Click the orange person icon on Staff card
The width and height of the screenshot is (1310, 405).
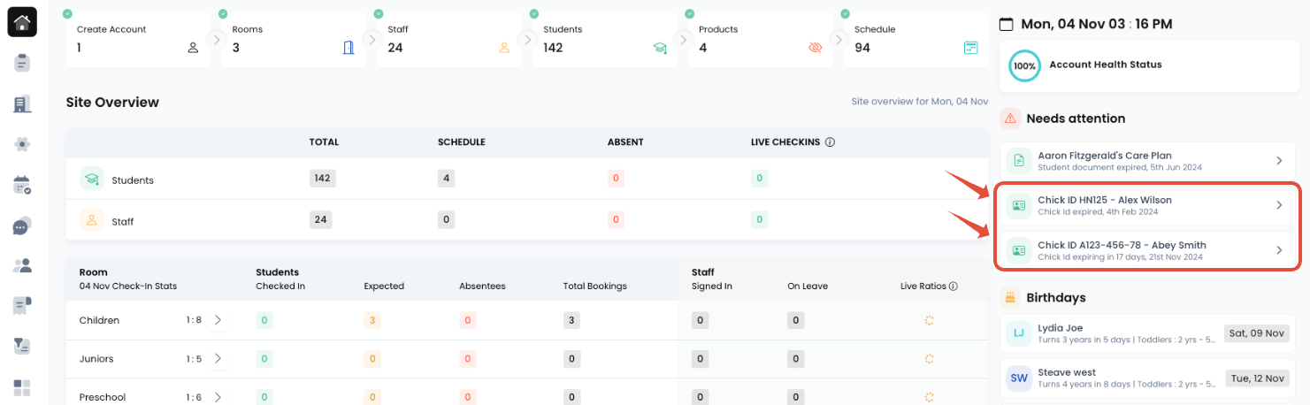504,48
